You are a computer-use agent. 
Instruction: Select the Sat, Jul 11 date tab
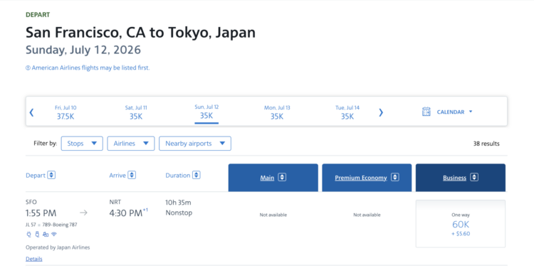[x=136, y=112]
